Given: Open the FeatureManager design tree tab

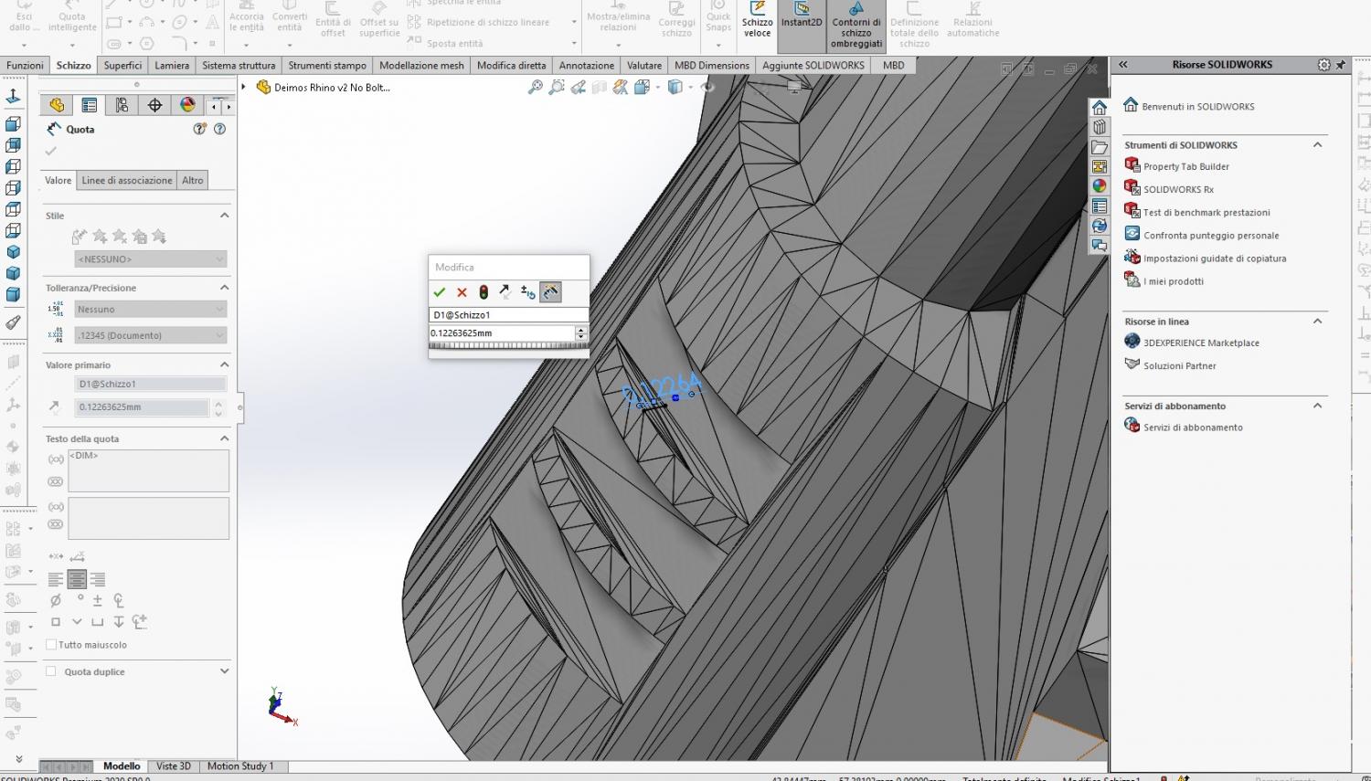Looking at the screenshot, I should 57,105.
